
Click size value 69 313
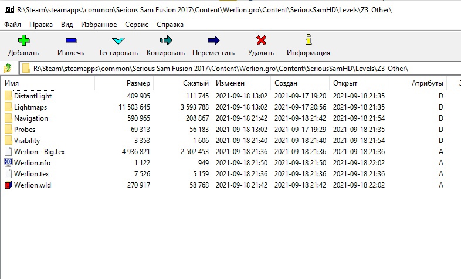[x=140, y=130]
